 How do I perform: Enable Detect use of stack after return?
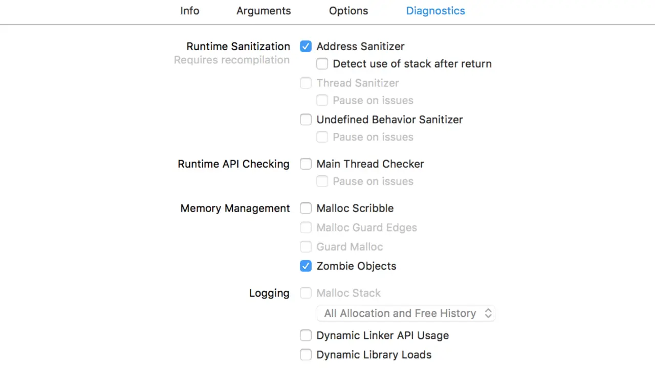tap(322, 64)
